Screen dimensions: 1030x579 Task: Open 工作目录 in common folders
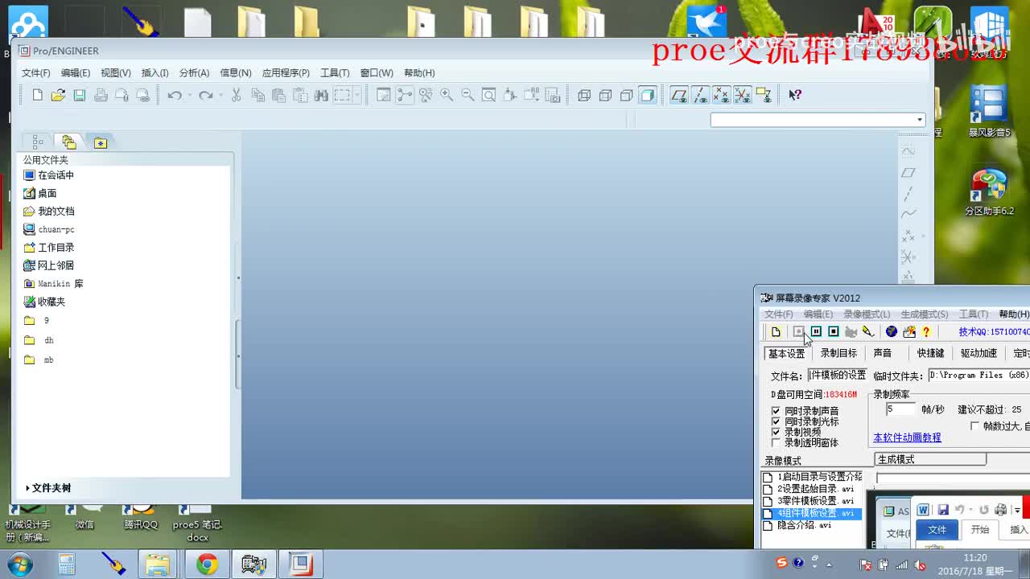click(48, 248)
